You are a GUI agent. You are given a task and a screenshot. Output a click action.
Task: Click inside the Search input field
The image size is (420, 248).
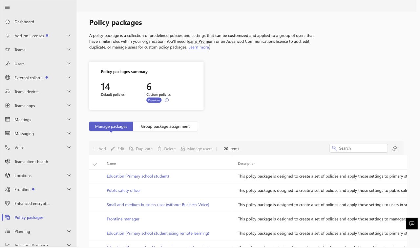click(359, 148)
